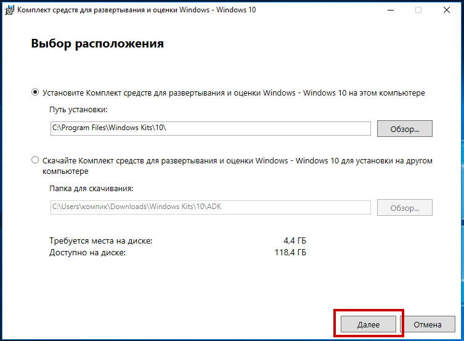Select download for another computer radio option
The image size is (464, 341).
point(35,160)
